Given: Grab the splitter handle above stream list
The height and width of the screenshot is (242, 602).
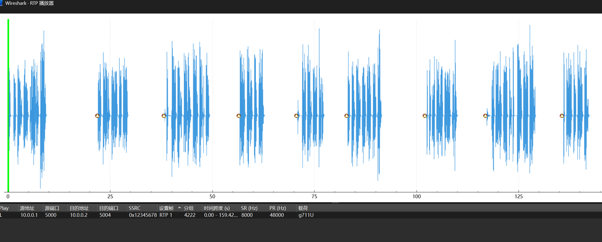Looking at the screenshot, I should pyautogui.click(x=335, y=203).
